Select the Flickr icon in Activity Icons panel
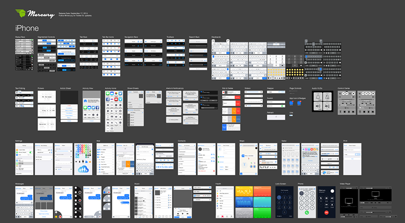 pyautogui.click(x=112, y=100)
